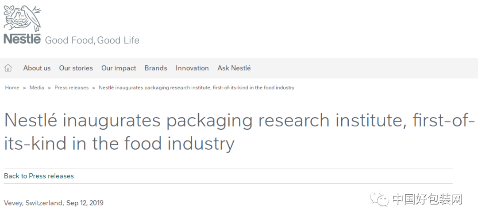This screenshot has width=478, height=220.
Task: Open the About us menu
Action: point(37,68)
